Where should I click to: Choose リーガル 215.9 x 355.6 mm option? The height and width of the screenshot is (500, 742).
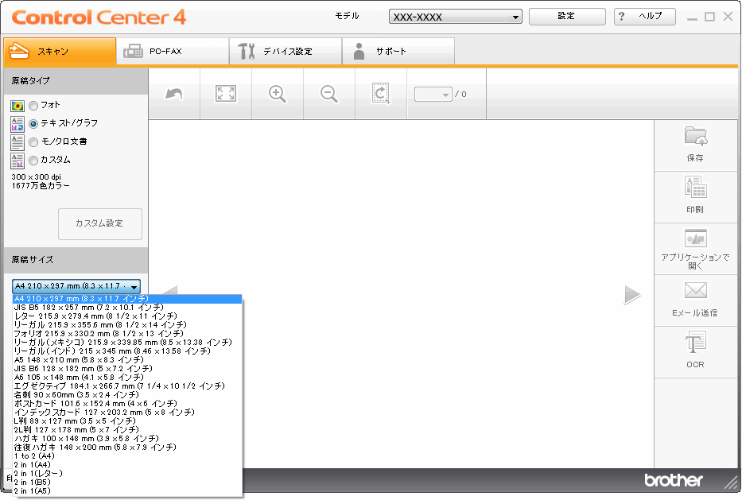(126, 325)
